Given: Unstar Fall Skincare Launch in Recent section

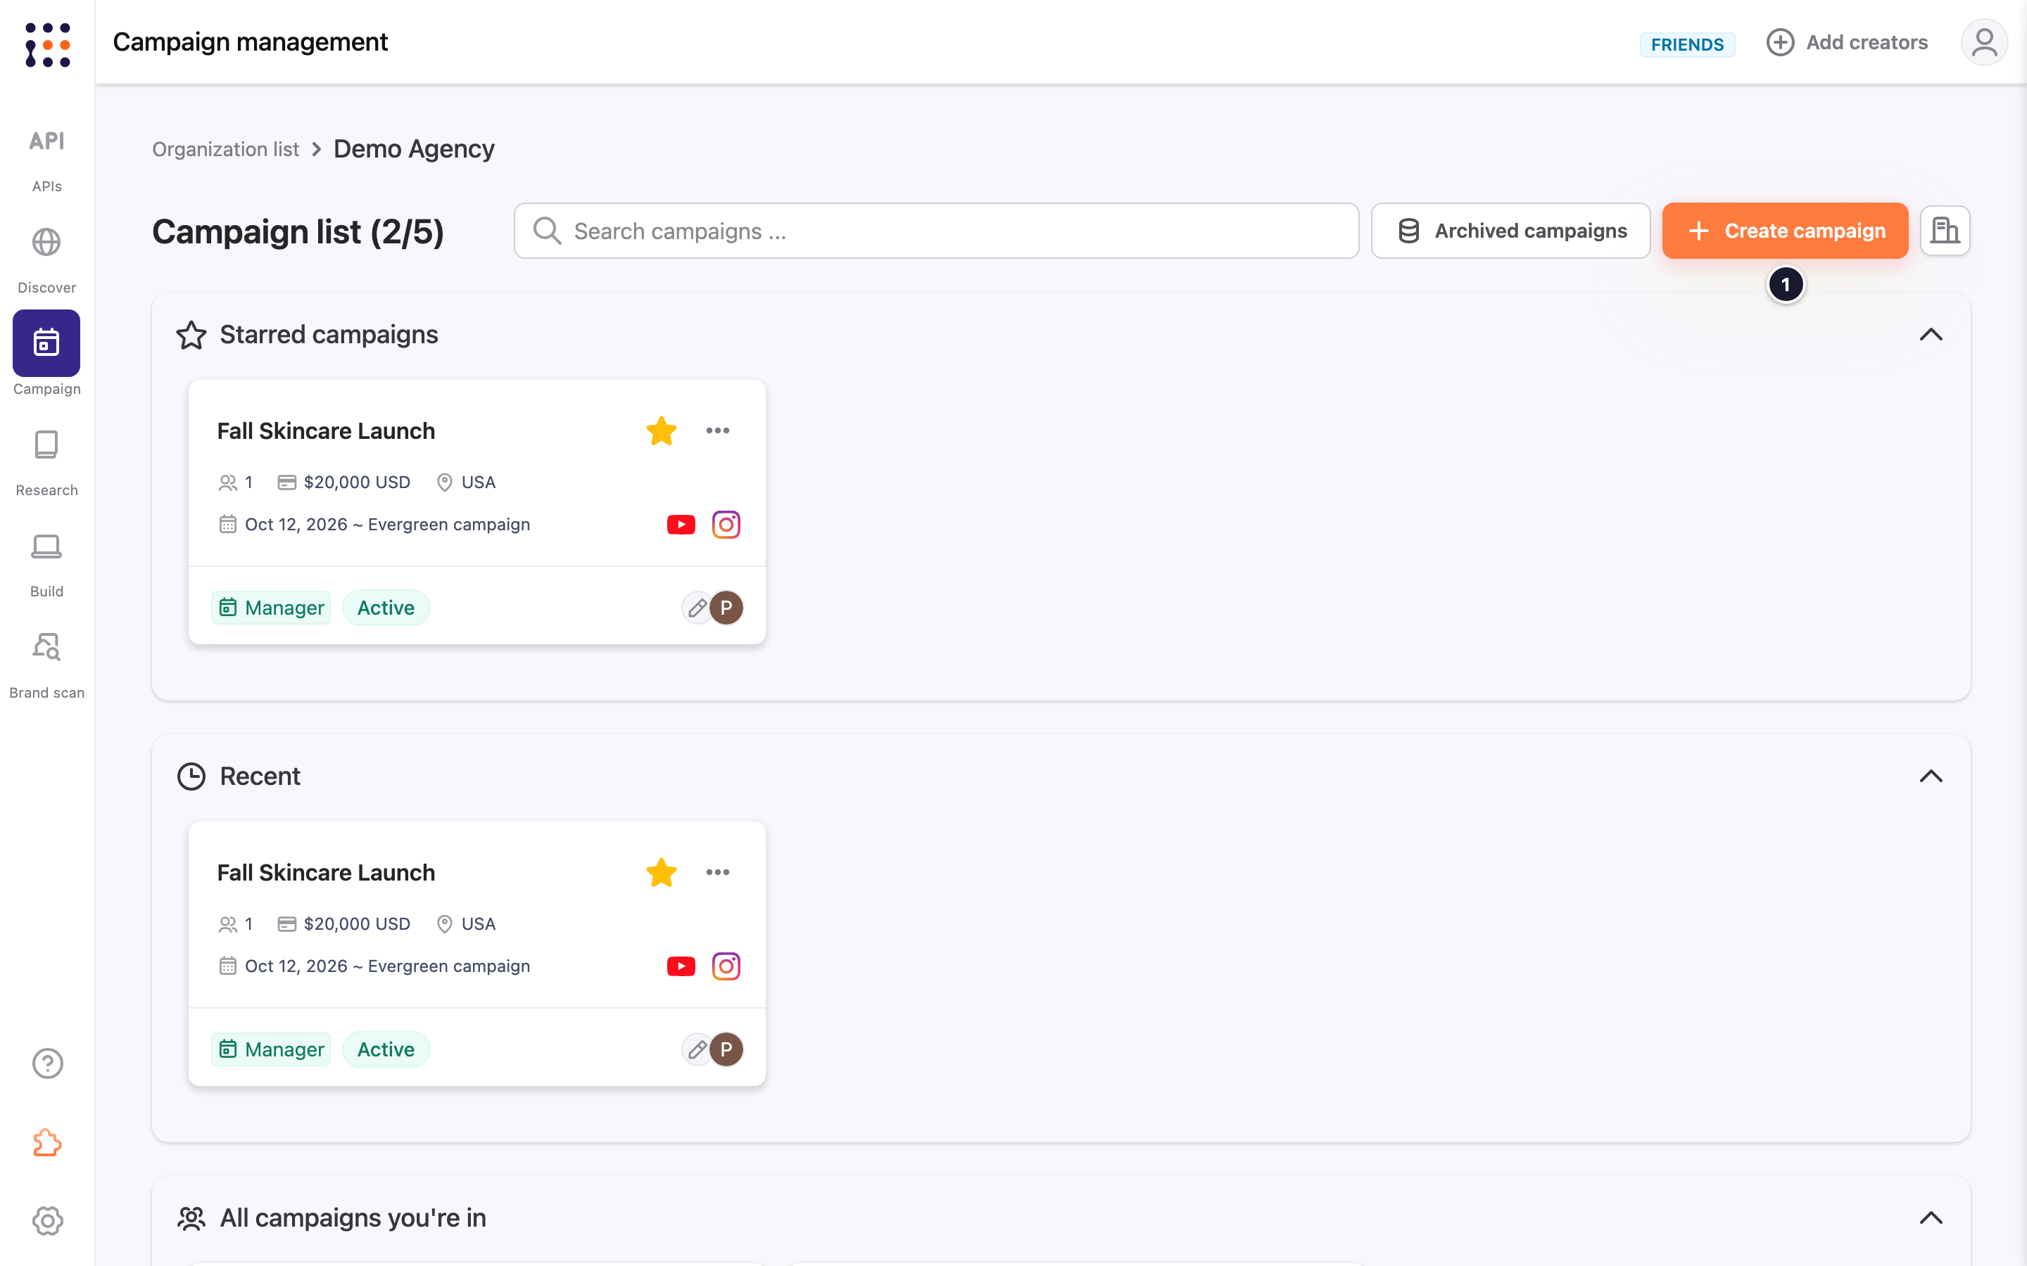Looking at the screenshot, I should (x=662, y=872).
